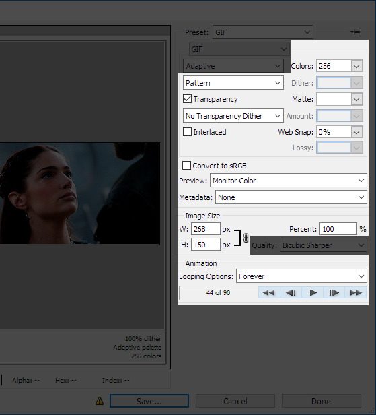
Task: Open the optimize panel flyout menu icon
Action: (355, 32)
